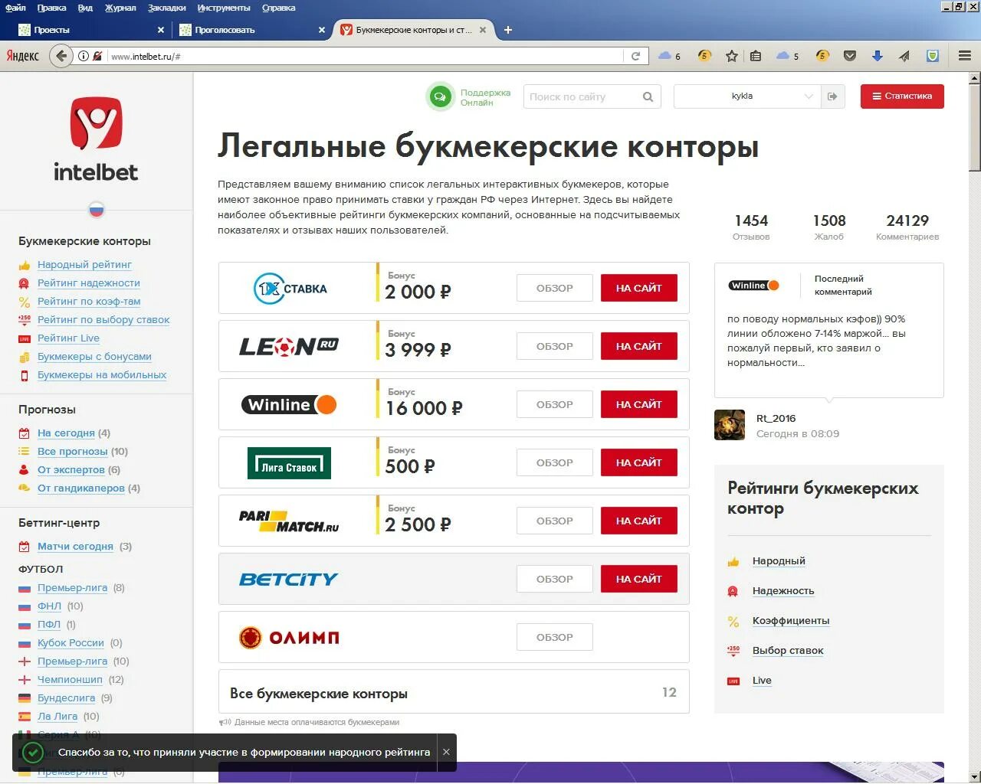Open the browser hamburger menu
The image size is (981, 784).
tap(965, 56)
